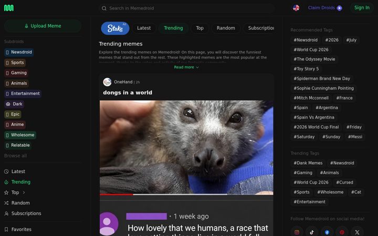Open the Wholesome subdroid
The image size is (378, 236).
pos(20,135)
